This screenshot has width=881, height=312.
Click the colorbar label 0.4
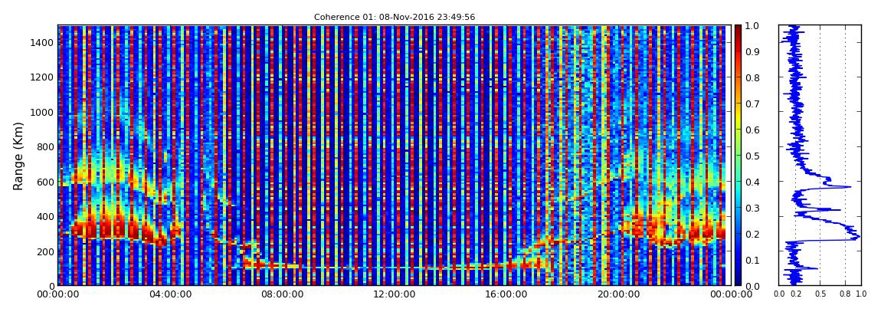(752, 182)
